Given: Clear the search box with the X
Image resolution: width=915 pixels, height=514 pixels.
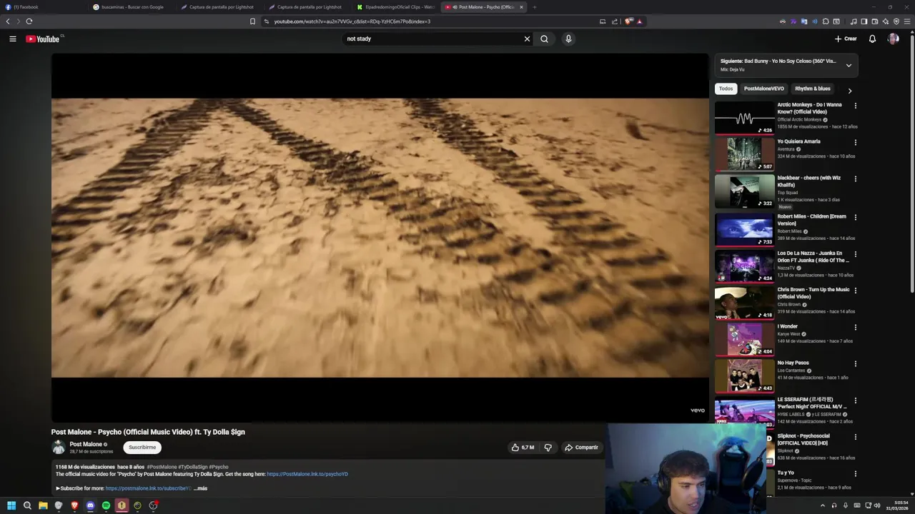Looking at the screenshot, I should point(527,39).
